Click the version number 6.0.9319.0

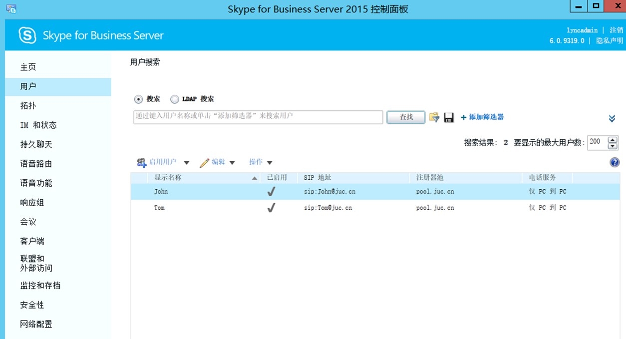[x=567, y=41]
